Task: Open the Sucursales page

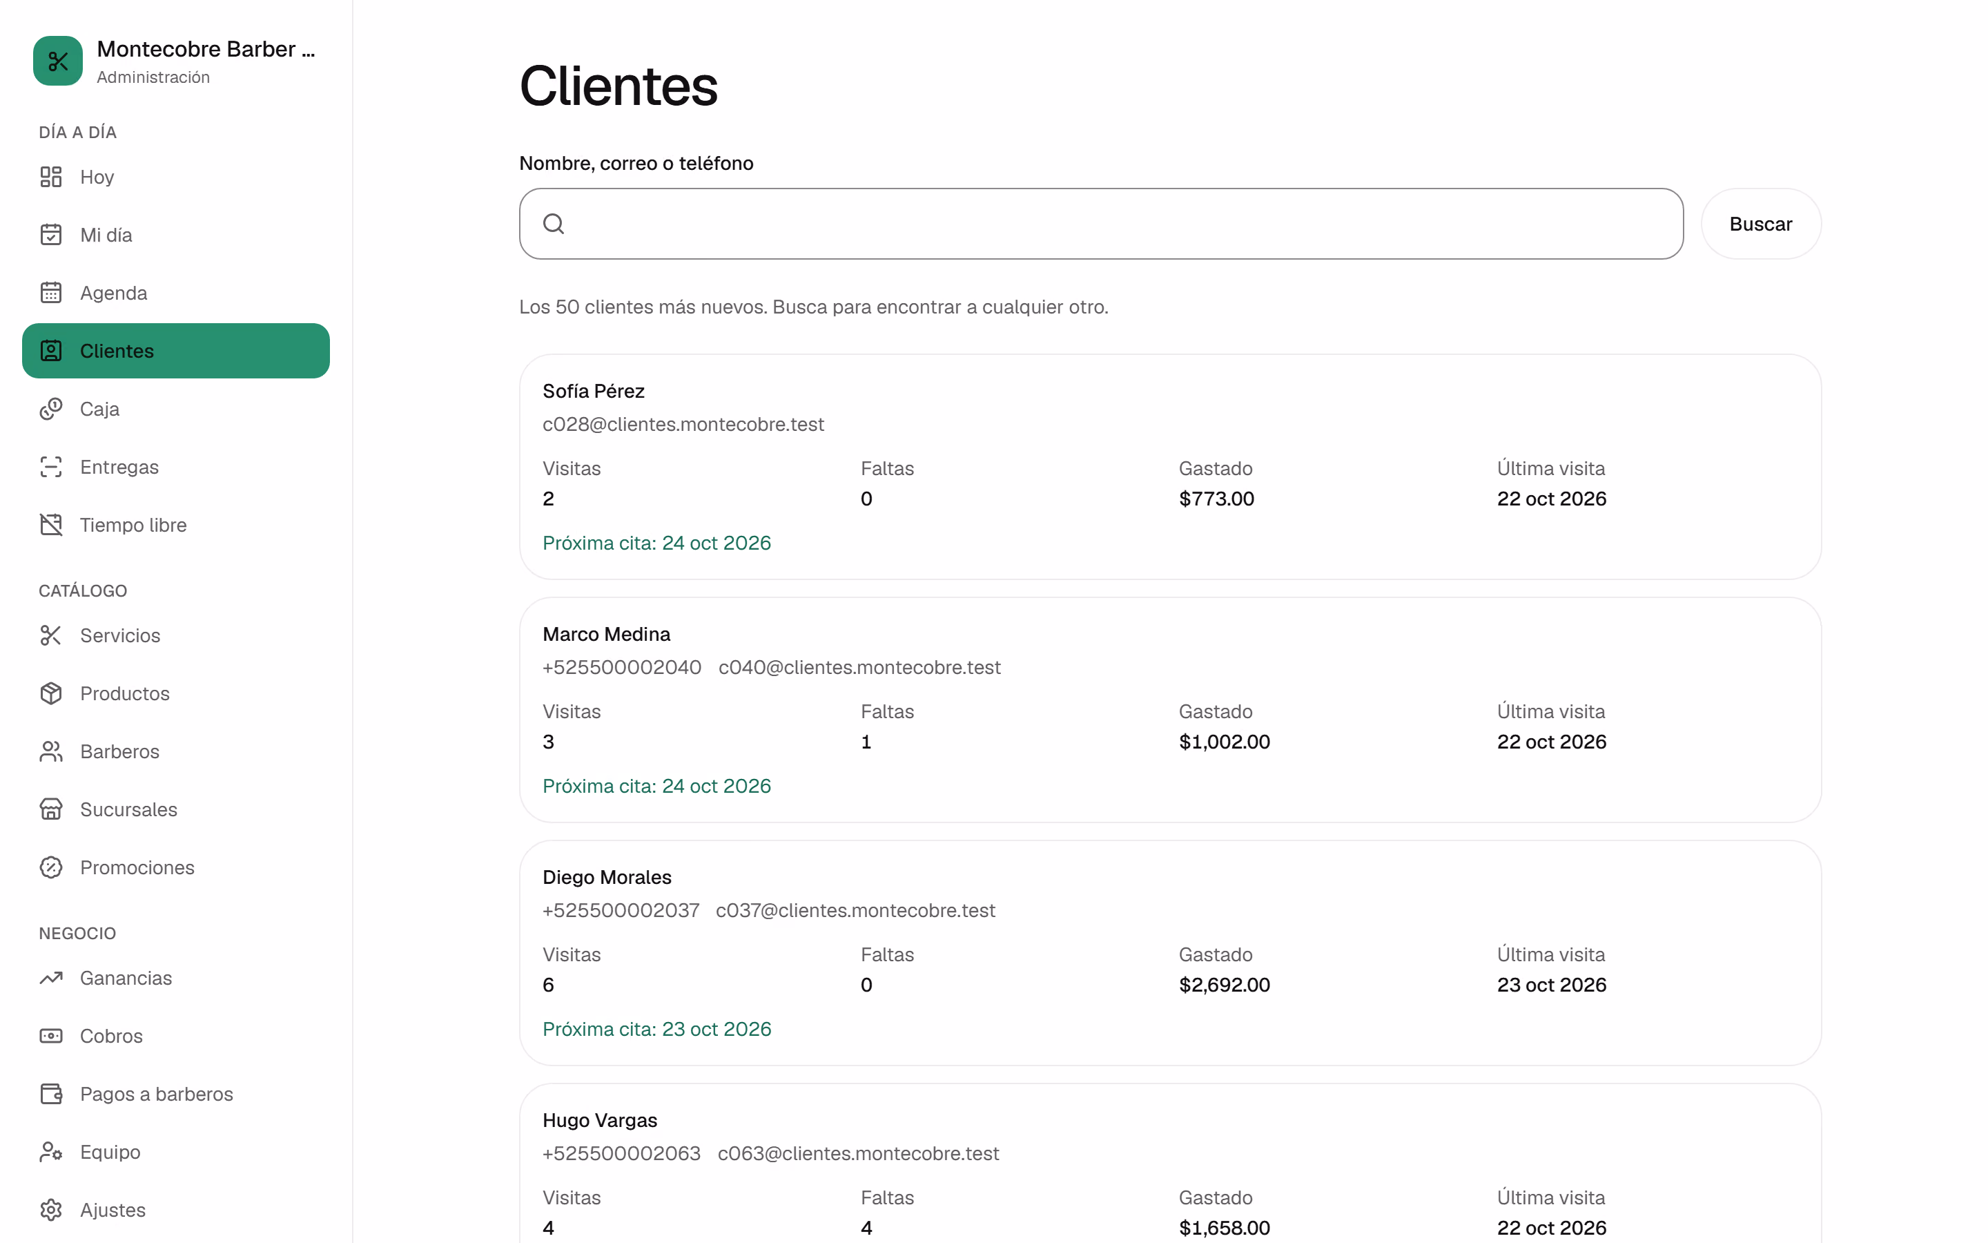Action: [x=176, y=809]
